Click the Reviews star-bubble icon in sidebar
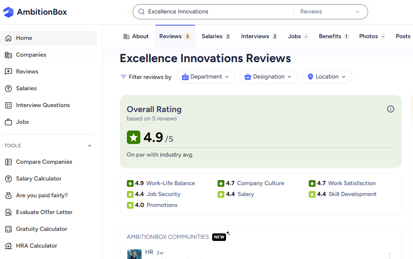The height and width of the screenshot is (259, 413). (8, 72)
